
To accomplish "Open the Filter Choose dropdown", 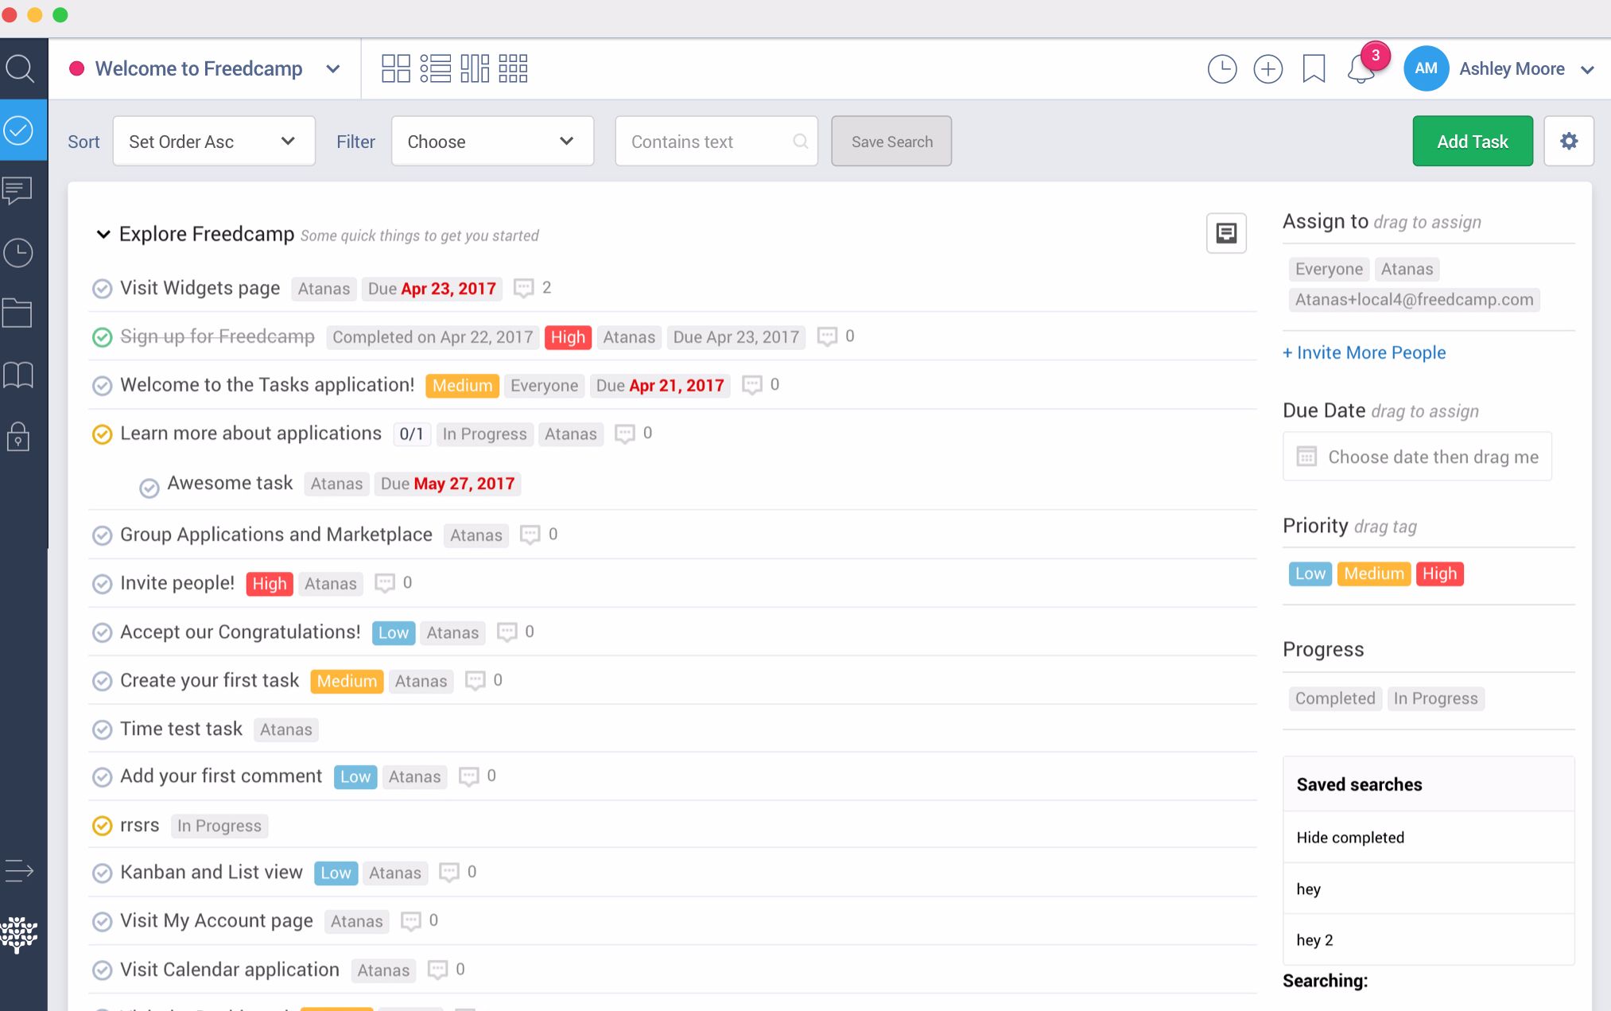I will pyautogui.click(x=492, y=142).
